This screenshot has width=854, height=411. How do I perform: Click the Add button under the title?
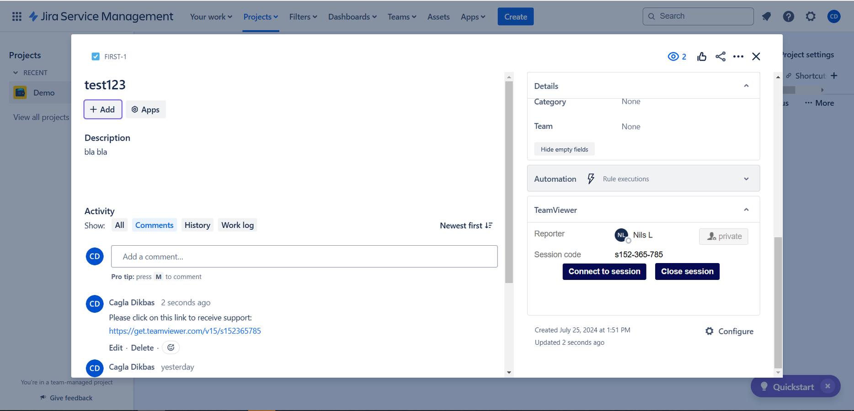(103, 110)
